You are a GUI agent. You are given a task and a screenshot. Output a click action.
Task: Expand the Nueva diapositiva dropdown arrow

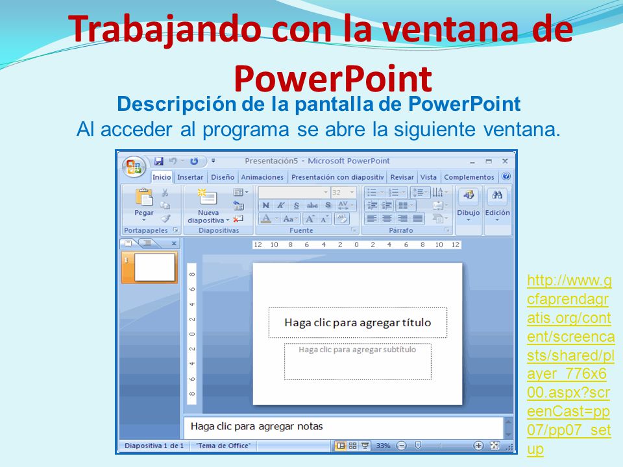pos(228,221)
